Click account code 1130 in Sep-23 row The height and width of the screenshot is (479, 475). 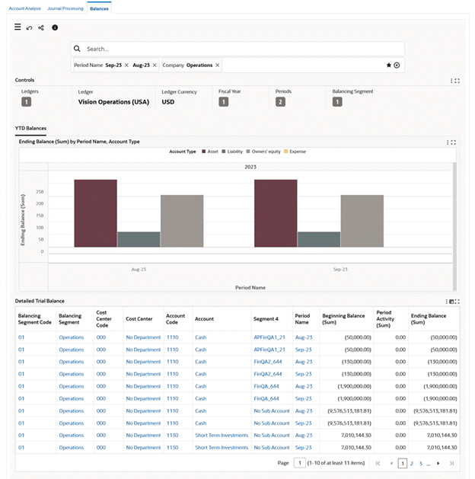click(x=173, y=448)
